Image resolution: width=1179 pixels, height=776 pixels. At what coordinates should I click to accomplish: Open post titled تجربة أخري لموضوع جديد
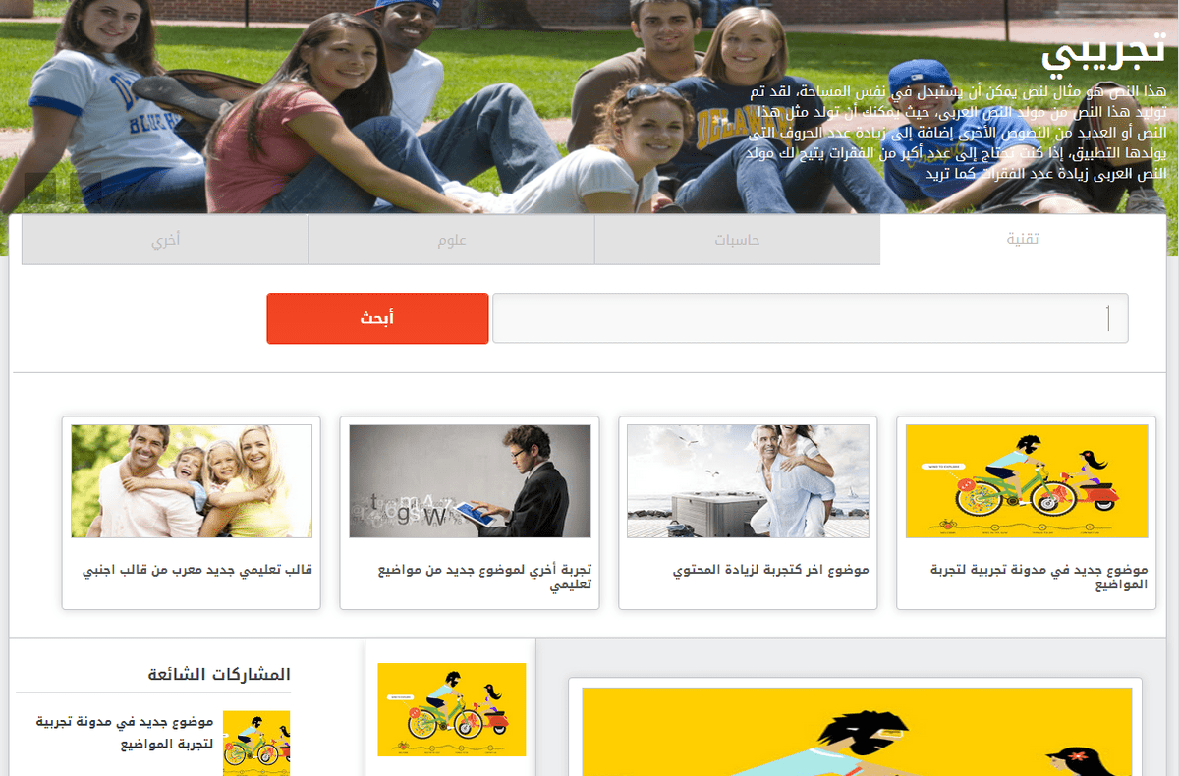pyautogui.click(x=485, y=577)
